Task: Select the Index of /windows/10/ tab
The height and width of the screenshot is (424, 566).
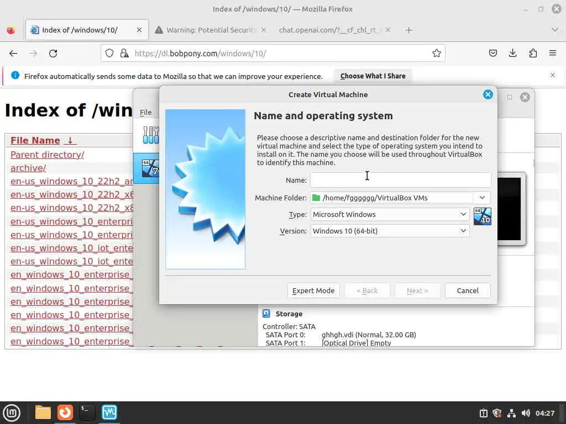Action: coord(87,30)
